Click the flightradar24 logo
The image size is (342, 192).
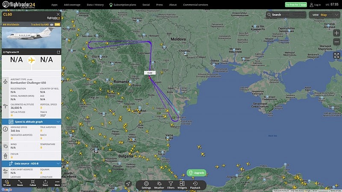click(19, 5)
